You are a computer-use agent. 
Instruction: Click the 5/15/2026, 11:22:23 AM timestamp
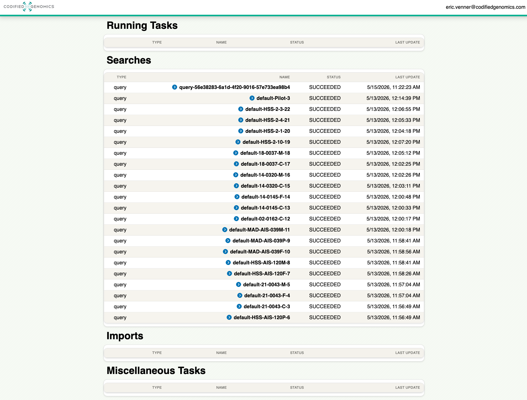pyautogui.click(x=393, y=87)
